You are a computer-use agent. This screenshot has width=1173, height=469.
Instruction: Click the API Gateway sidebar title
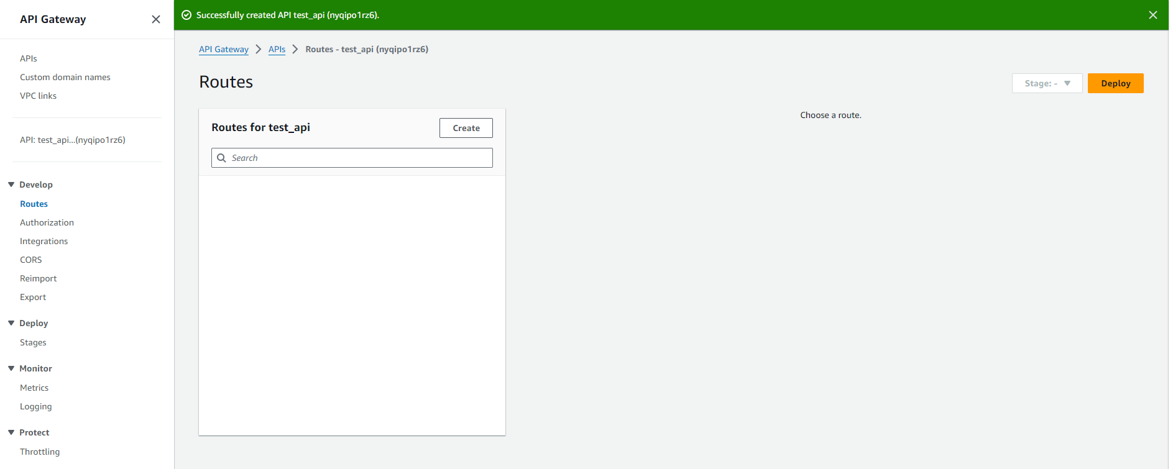53,19
